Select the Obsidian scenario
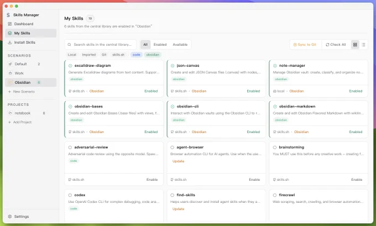 click(x=31, y=82)
